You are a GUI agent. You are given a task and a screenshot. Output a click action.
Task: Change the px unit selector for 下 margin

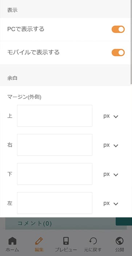coord(111,175)
